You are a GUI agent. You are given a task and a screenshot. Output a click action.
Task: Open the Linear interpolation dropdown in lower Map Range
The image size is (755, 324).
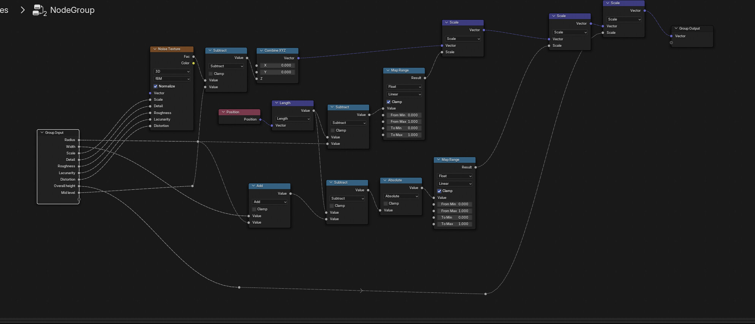click(x=455, y=184)
